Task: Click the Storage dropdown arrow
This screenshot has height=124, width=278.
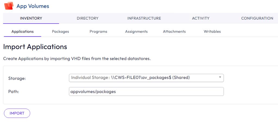Action: (x=220, y=77)
